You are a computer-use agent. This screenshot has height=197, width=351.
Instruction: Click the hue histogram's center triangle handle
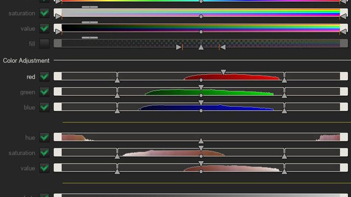coord(201,141)
